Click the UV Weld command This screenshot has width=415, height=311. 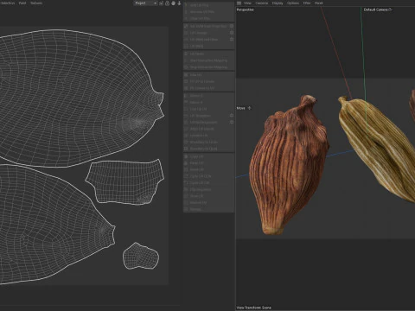coord(208,46)
